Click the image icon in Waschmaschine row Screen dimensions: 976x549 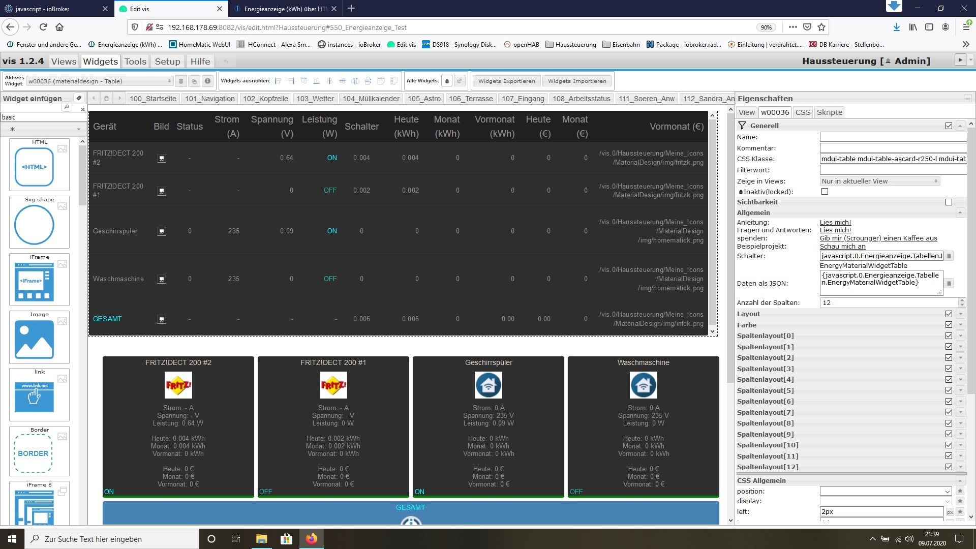[162, 279]
